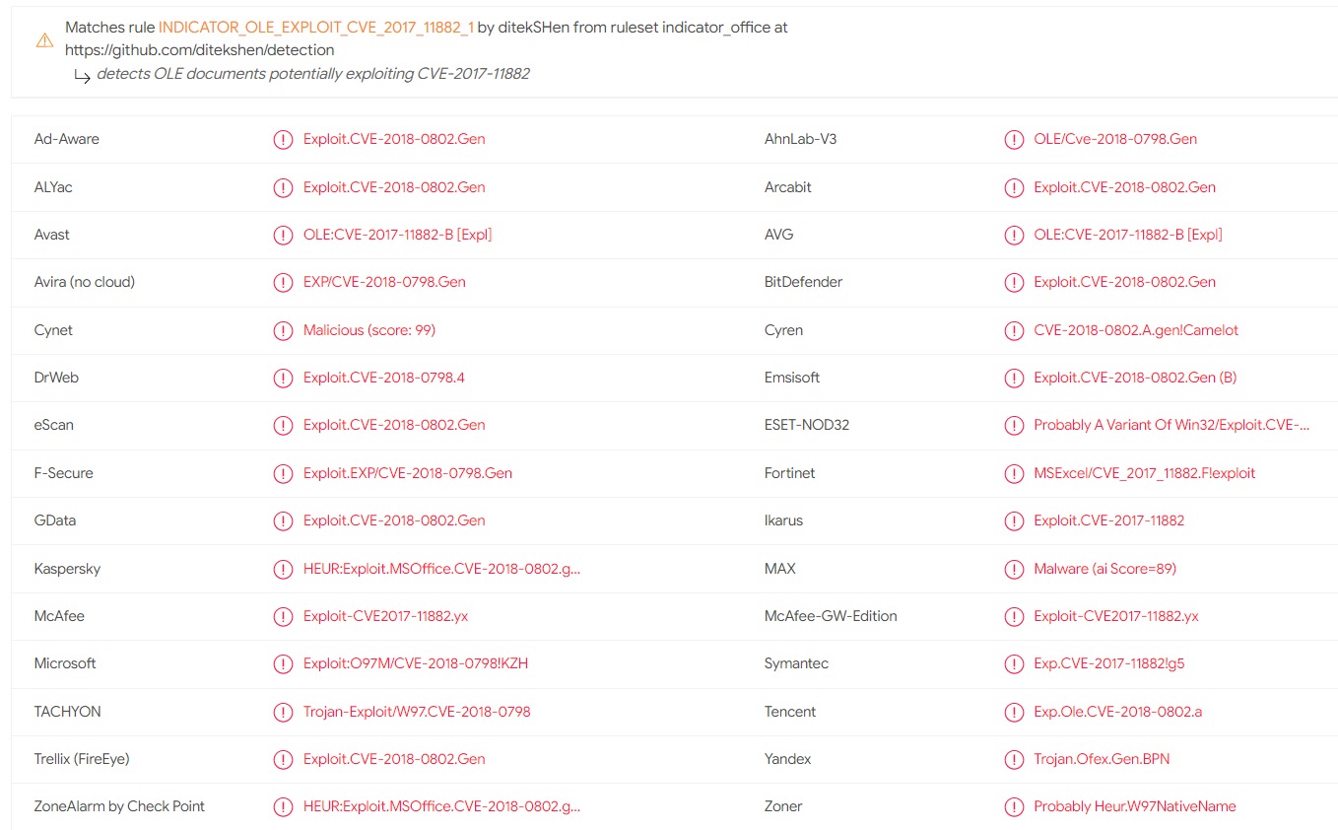Select the Ad-Aware vendor name
The height and width of the screenshot is (830, 1338).
[66, 139]
